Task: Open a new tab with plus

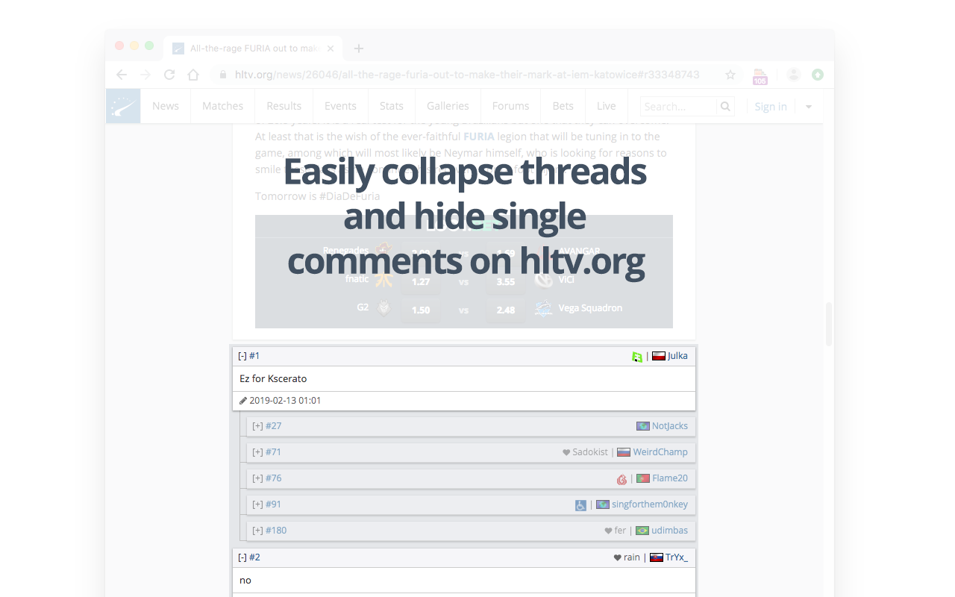Action: [359, 49]
